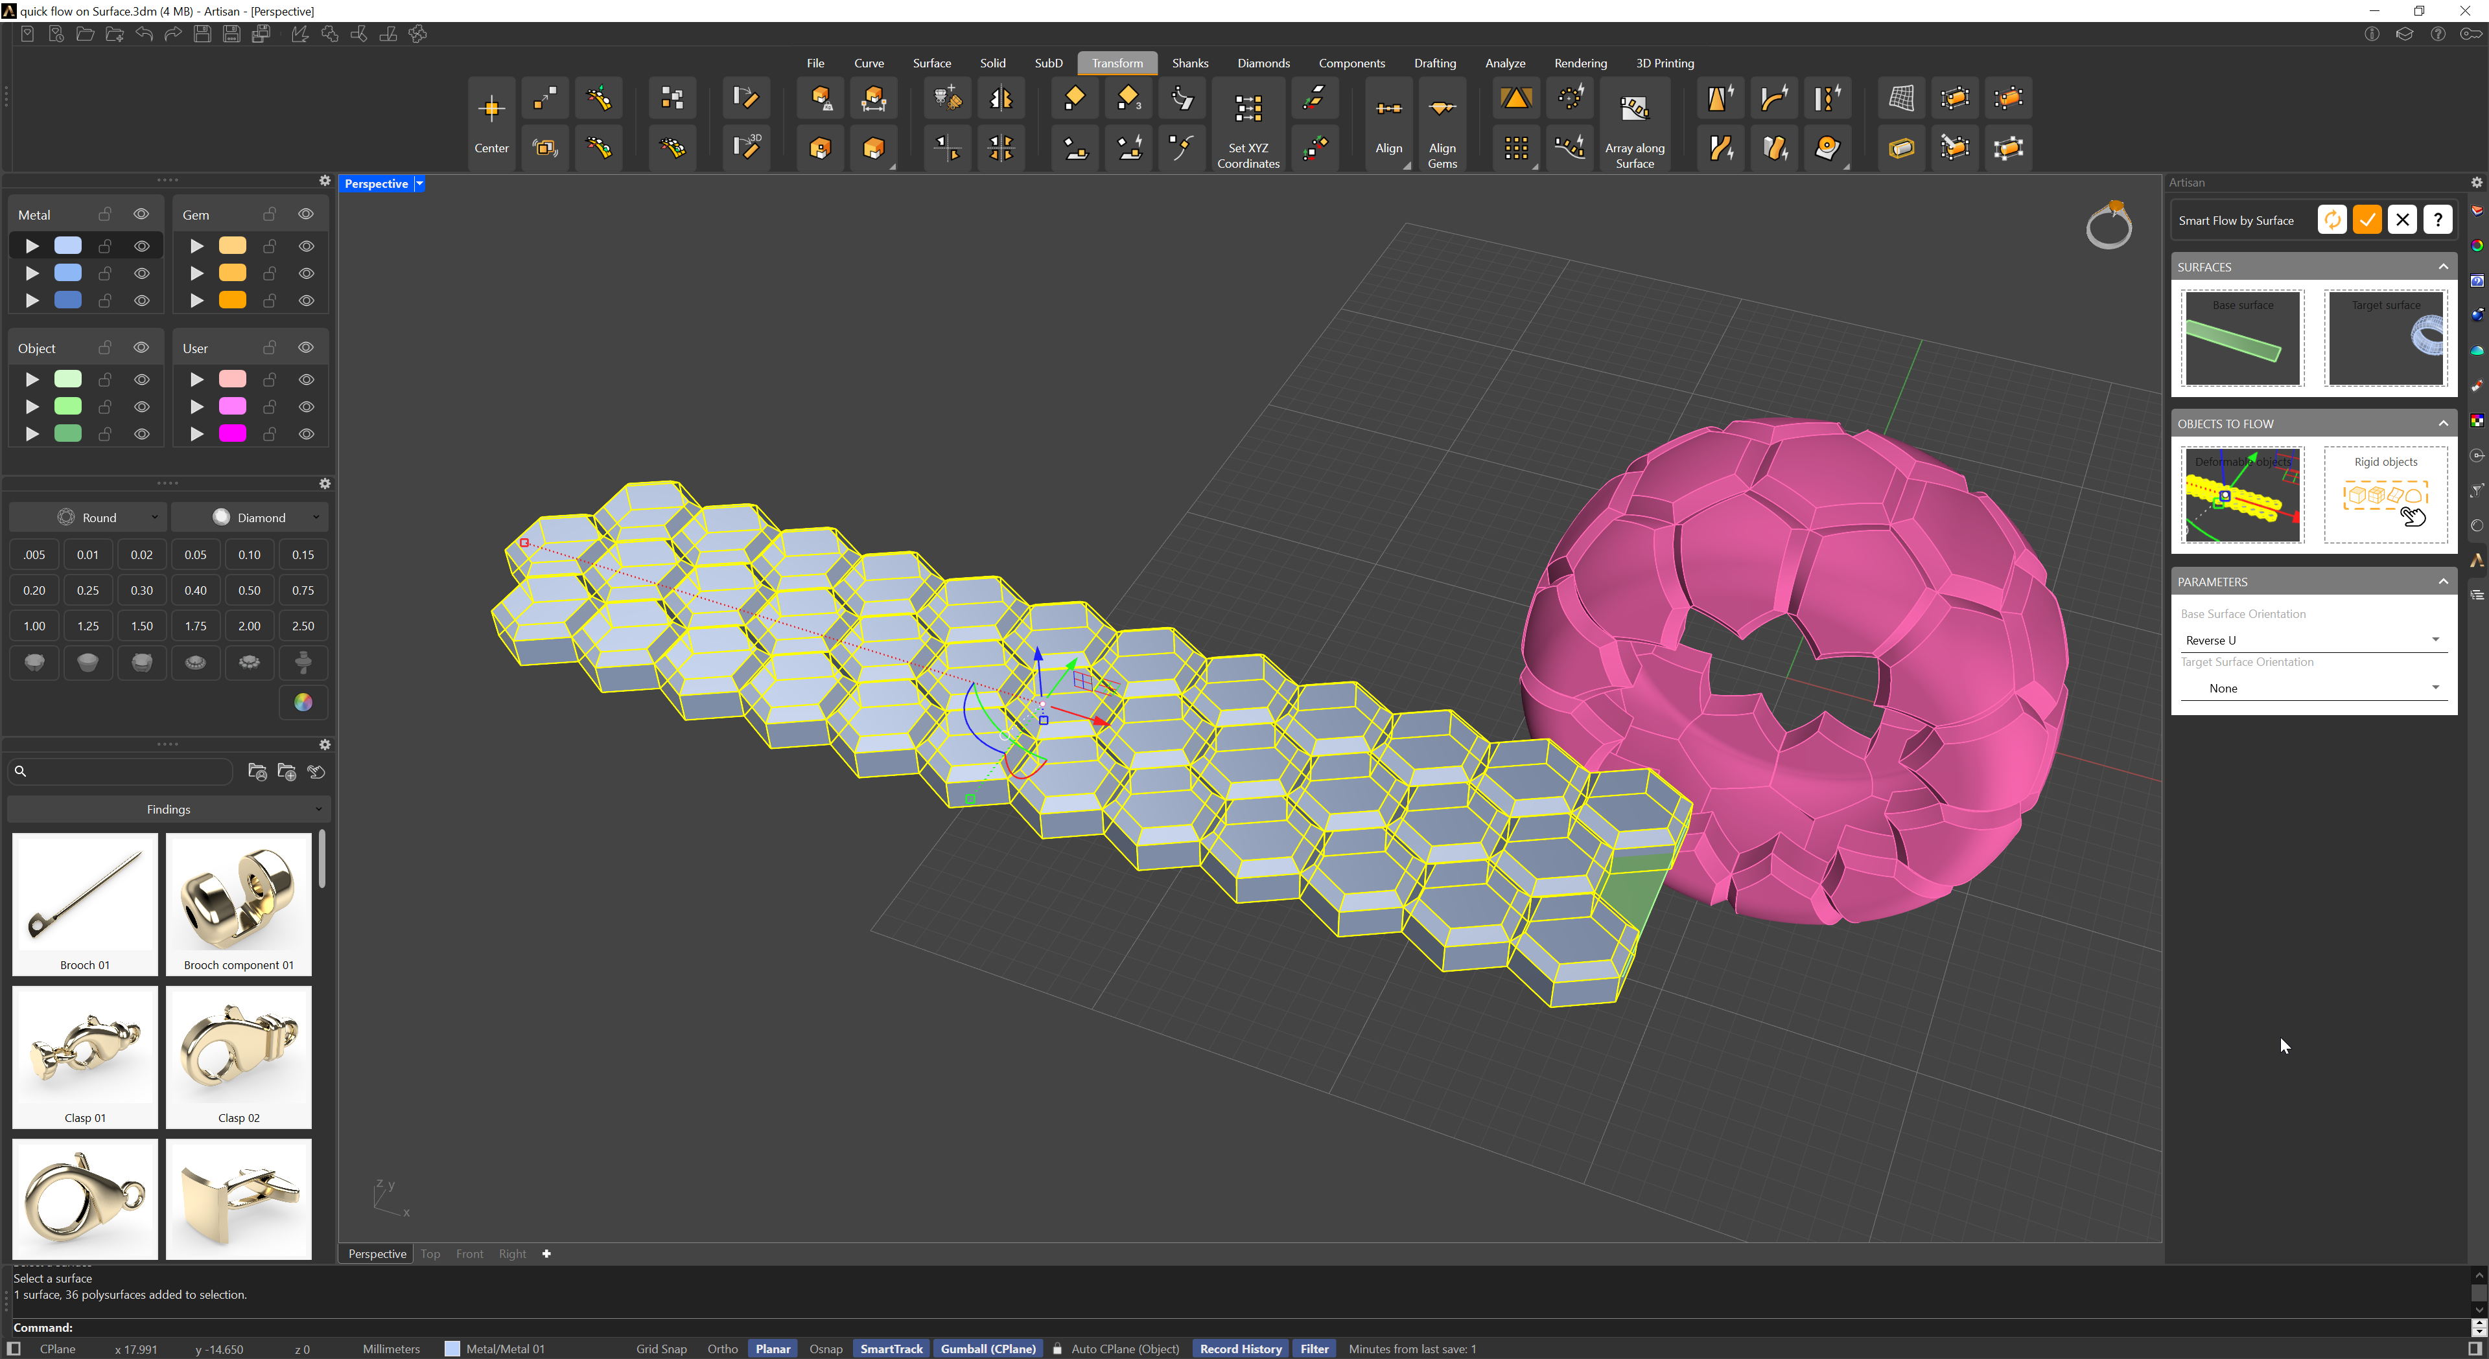Open the Findings category dropdown
Screen dimensions: 2489x1359
(x=169, y=810)
